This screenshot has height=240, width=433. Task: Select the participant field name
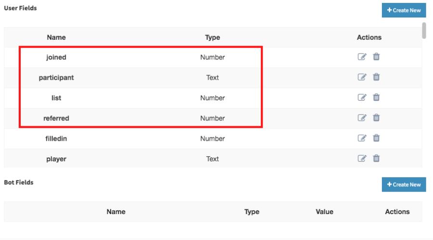coord(56,78)
